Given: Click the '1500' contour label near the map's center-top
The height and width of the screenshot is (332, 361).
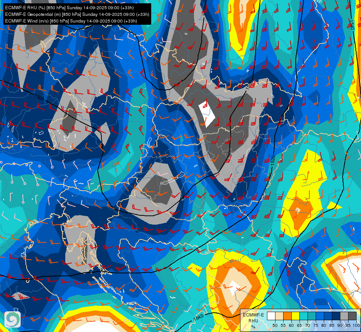Looking at the screenshot, I should pyautogui.click(x=249, y=85).
